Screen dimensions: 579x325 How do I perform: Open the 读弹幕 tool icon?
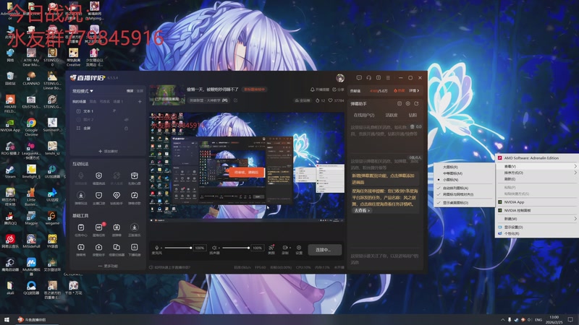tap(117, 227)
